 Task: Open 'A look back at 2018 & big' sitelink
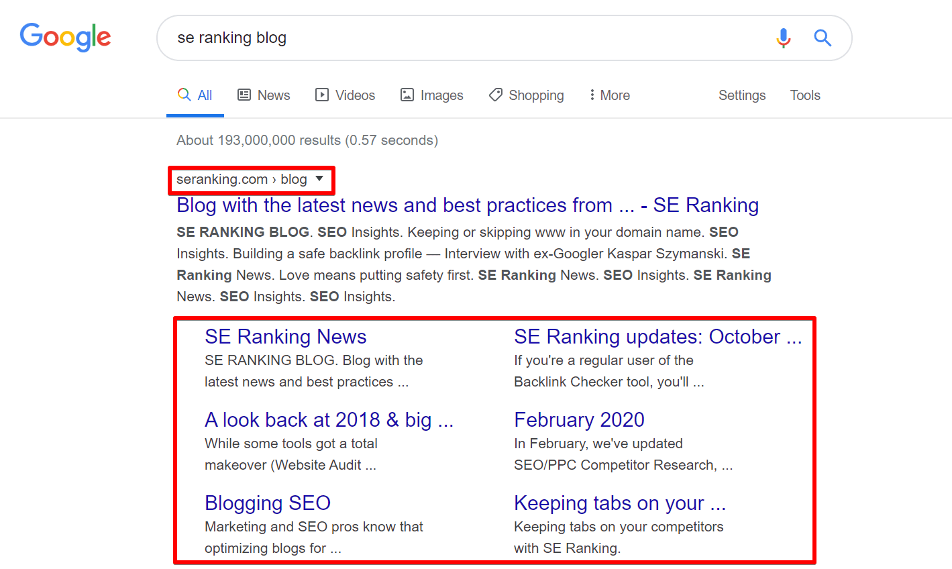[x=329, y=419]
